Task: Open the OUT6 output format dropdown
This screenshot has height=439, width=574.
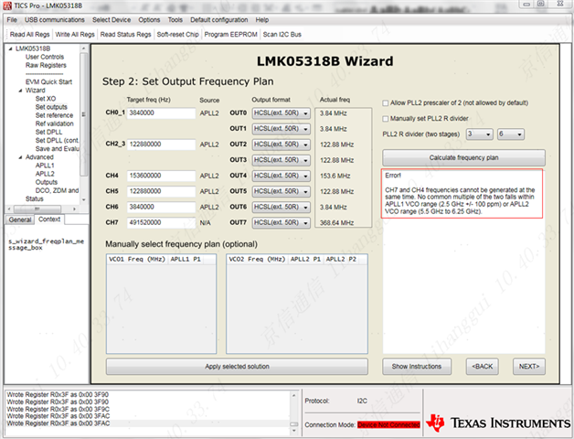Action: click(x=282, y=207)
